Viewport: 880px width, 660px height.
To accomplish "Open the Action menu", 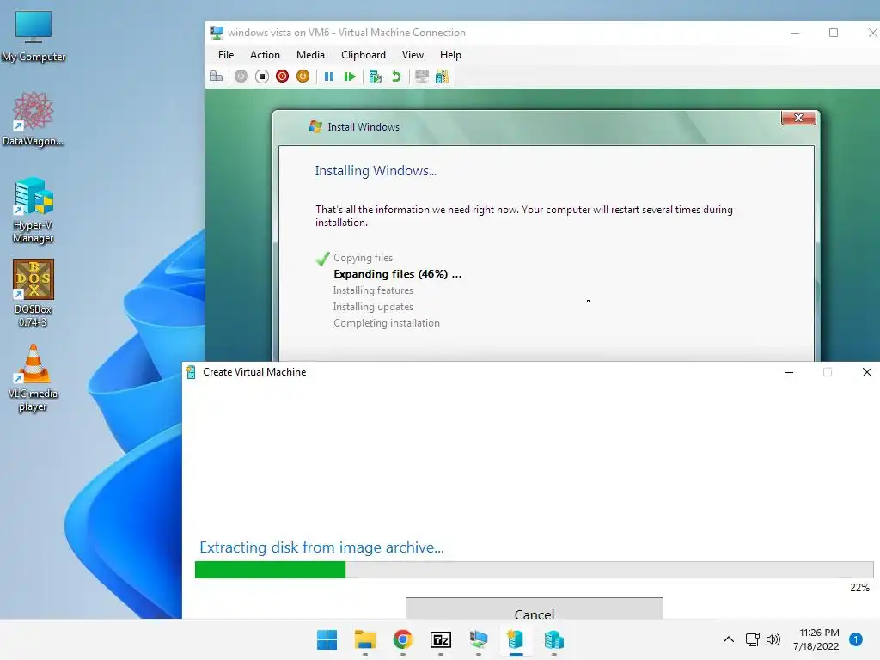I will [x=265, y=55].
